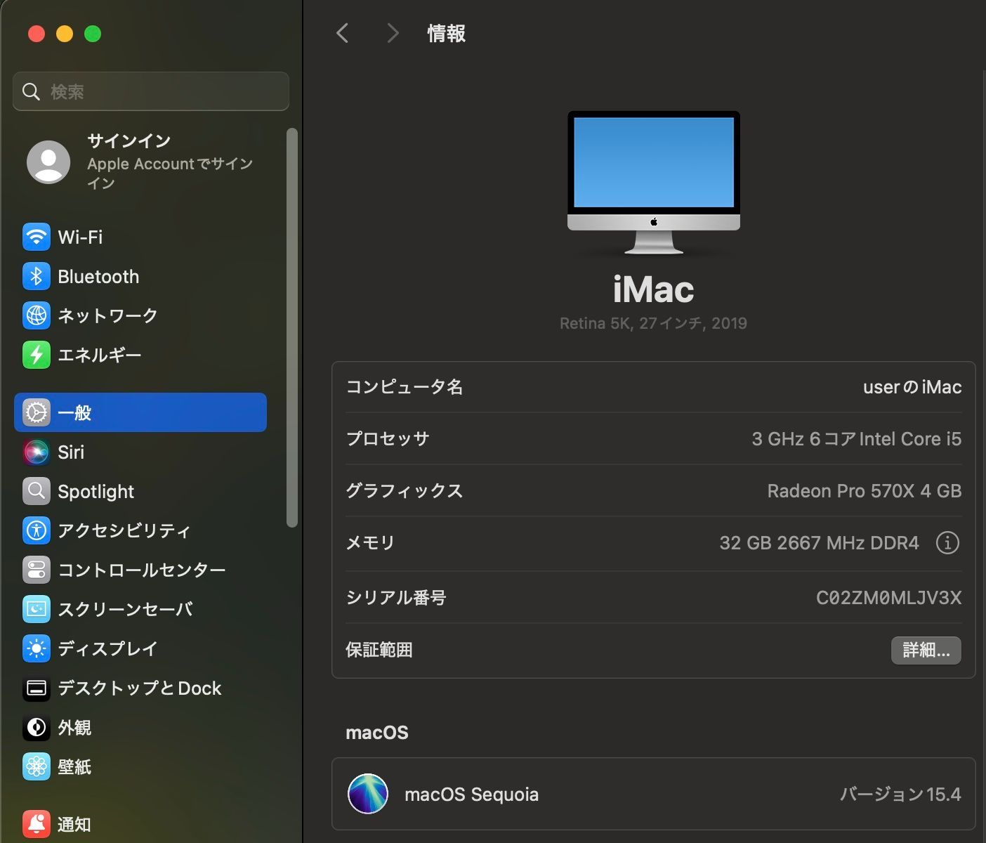986x843 pixels.
Task: Open Desktop and Dock (デスクトップとDock) settings
Action: (x=139, y=688)
